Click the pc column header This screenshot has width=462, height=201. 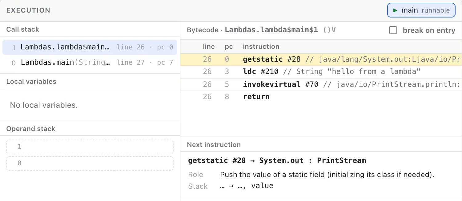click(x=229, y=47)
